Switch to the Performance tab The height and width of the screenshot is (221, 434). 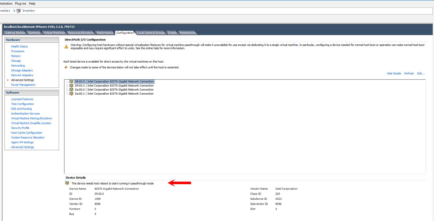point(105,33)
